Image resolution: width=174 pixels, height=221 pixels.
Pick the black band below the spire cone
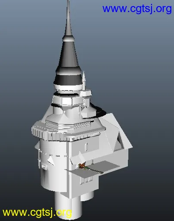[68, 79]
